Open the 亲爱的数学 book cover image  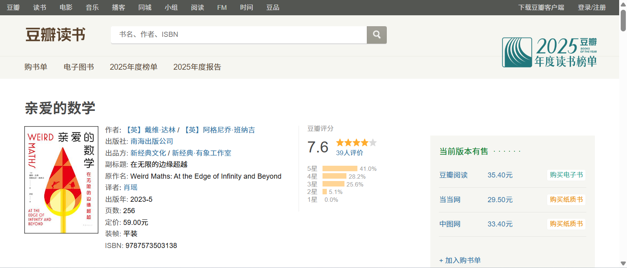tap(61, 180)
